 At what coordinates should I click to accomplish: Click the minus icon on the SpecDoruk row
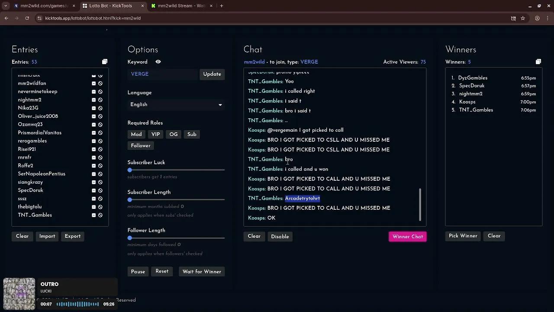pyautogui.click(x=93, y=190)
